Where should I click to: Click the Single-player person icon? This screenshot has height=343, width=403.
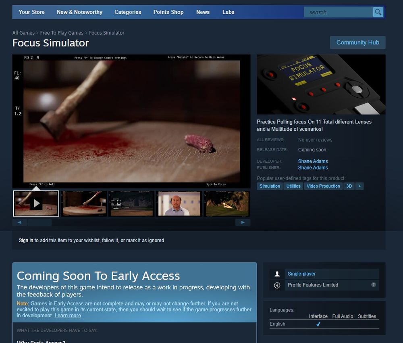(x=277, y=274)
